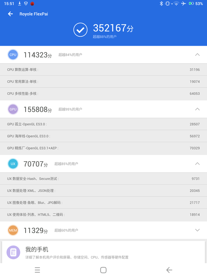
Task: Tap the teal UX badge icon
Action: (13, 164)
